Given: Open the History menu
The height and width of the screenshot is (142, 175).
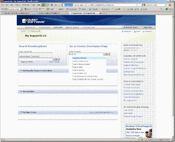Looking at the screenshot, I should click(x=18, y=5).
